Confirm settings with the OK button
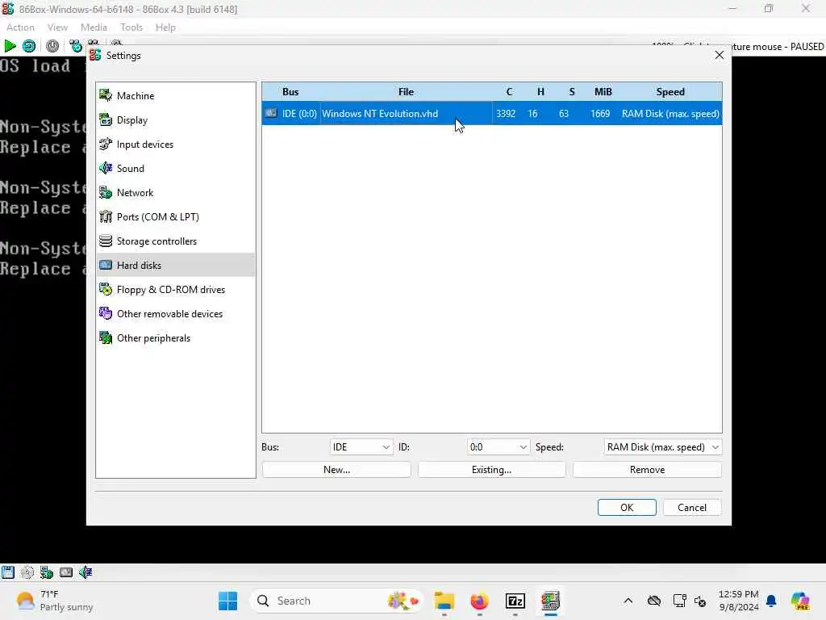 (x=627, y=507)
